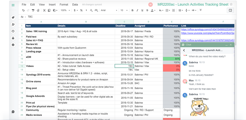The height and width of the screenshot is (120, 246).
Task: Open the horizontal align dropdown
Action: (180, 10)
